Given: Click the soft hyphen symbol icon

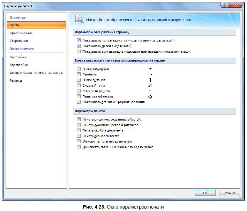Looking at the screenshot, I should click(x=150, y=91).
